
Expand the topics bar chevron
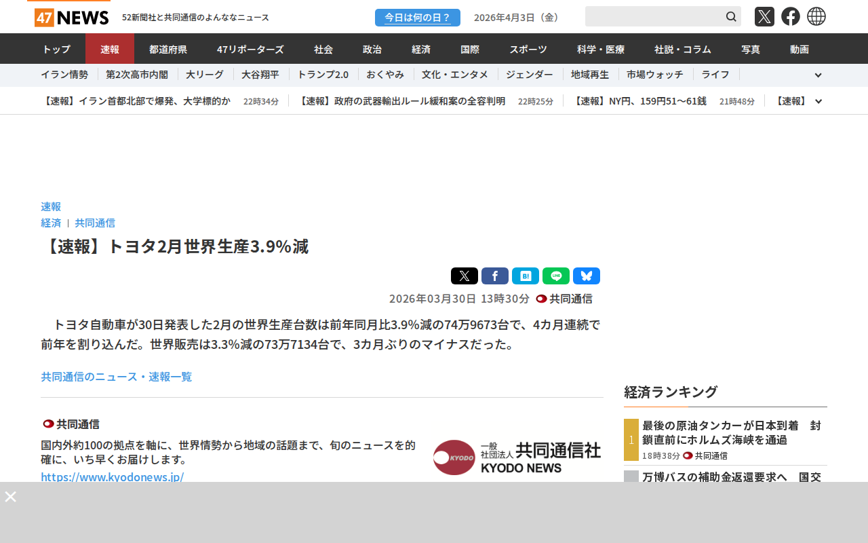[818, 75]
